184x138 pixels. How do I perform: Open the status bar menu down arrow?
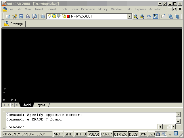click(x=170, y=135)
